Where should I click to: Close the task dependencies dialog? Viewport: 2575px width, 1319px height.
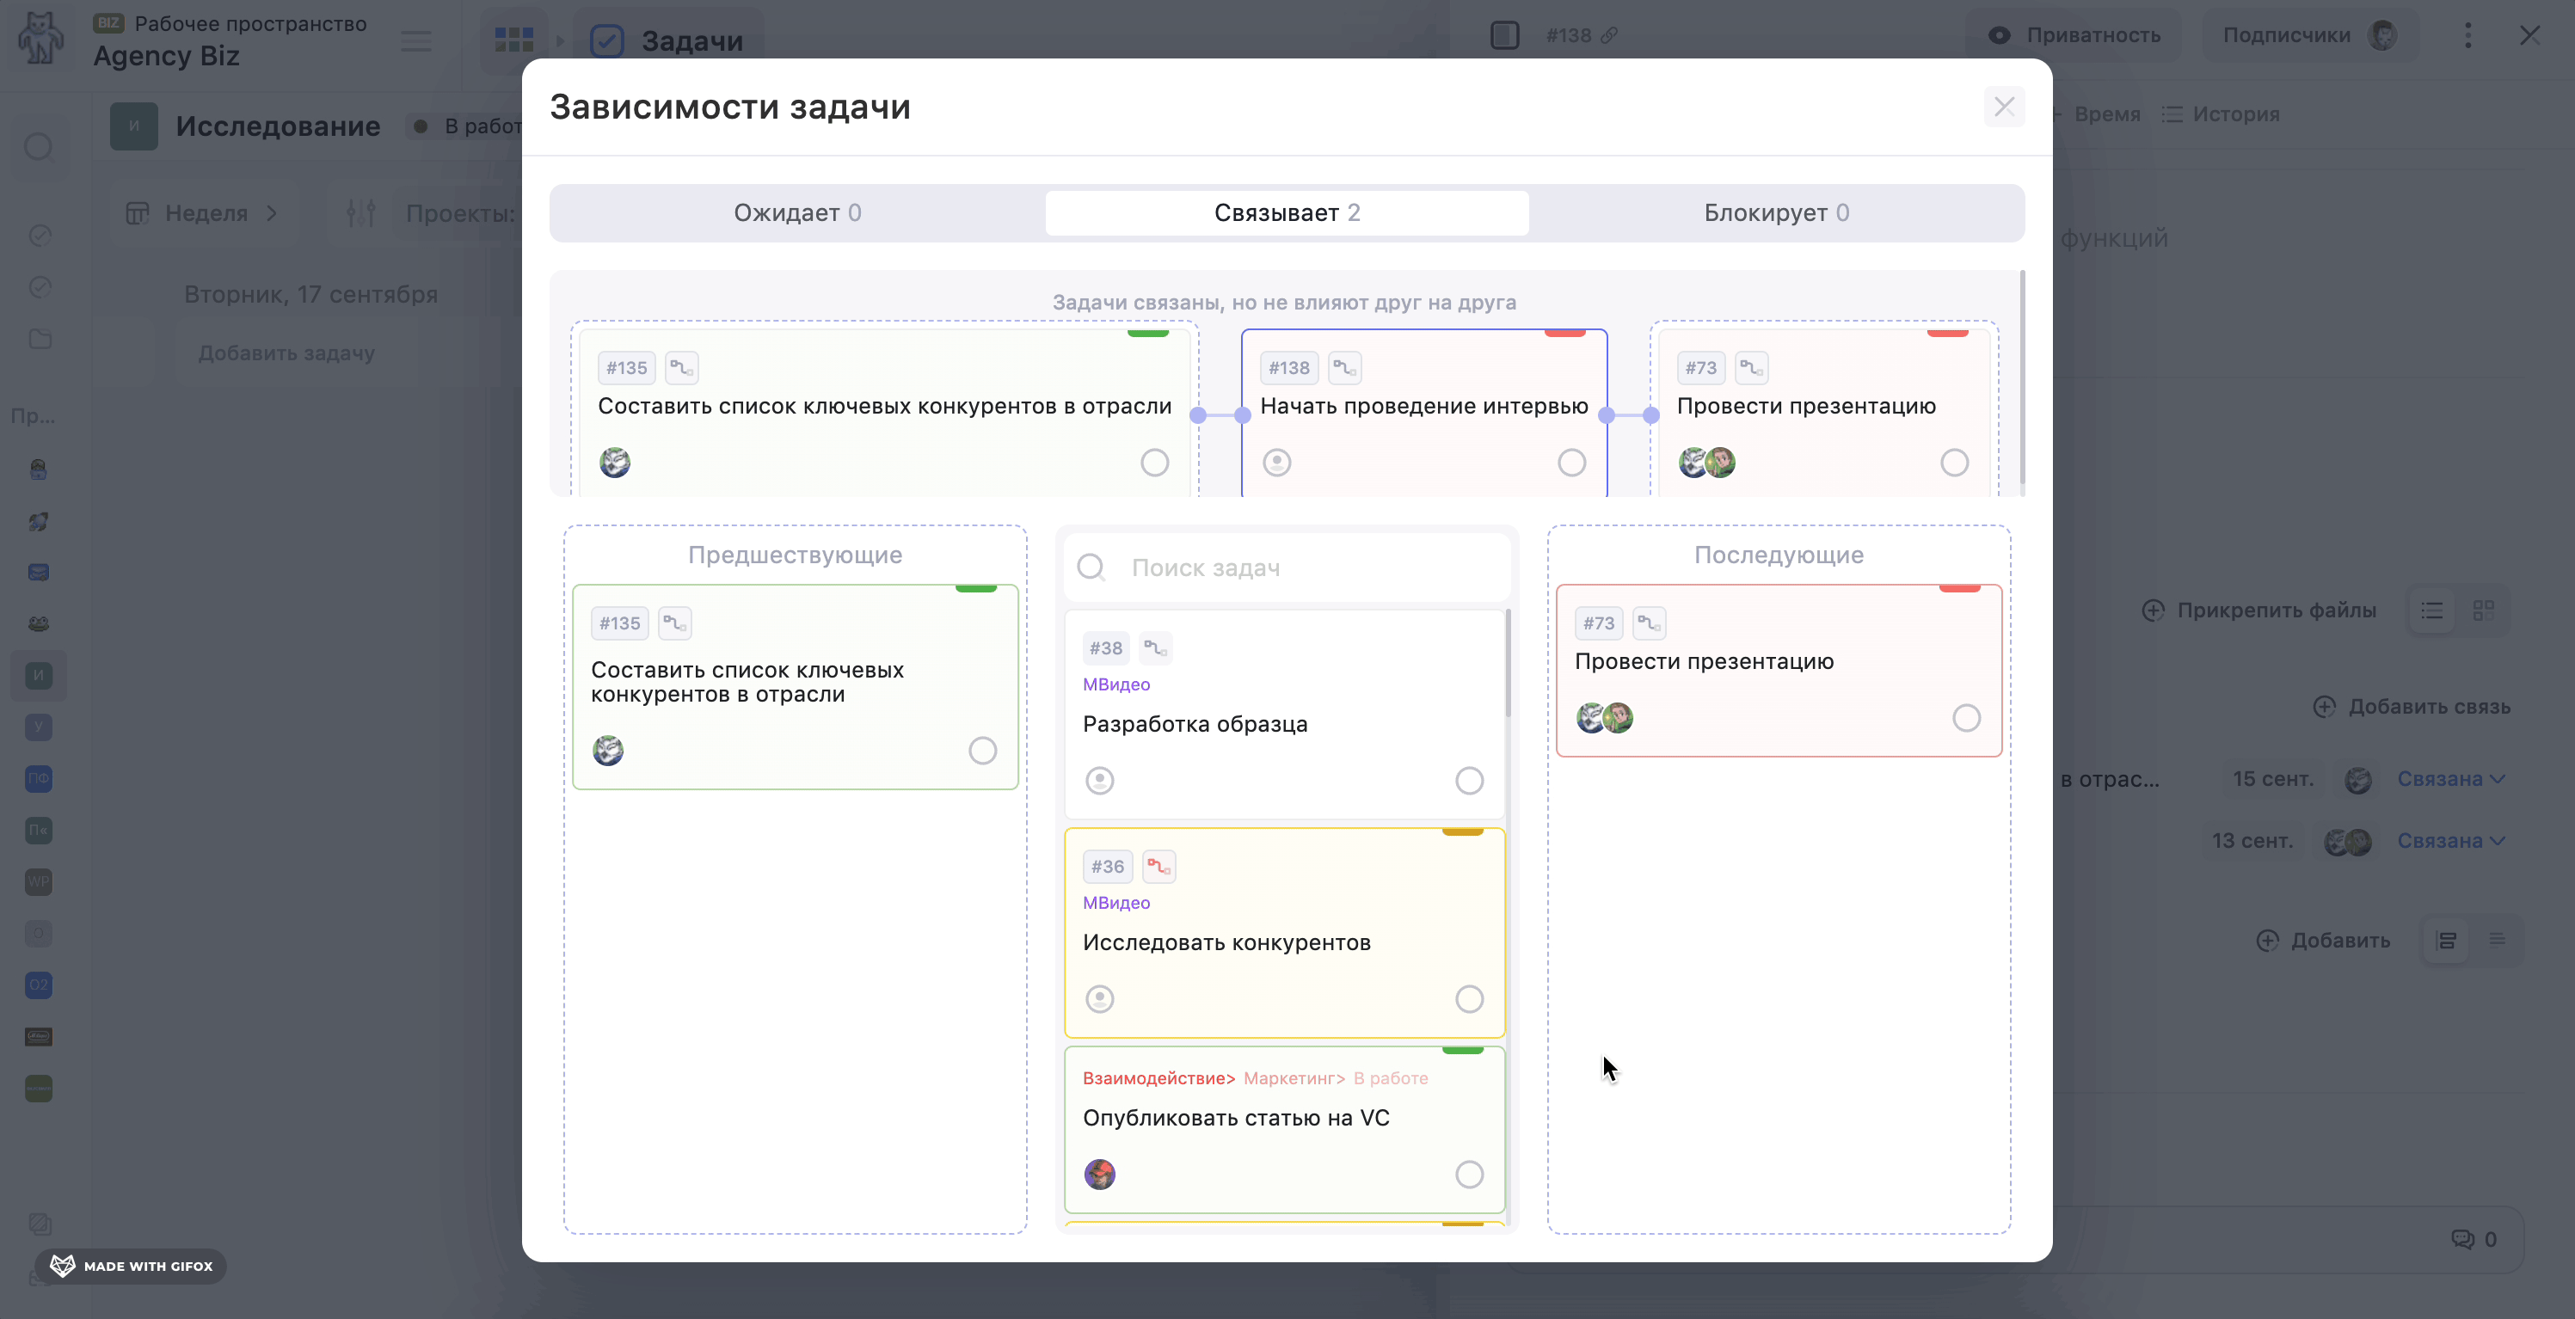[2003, 107]
